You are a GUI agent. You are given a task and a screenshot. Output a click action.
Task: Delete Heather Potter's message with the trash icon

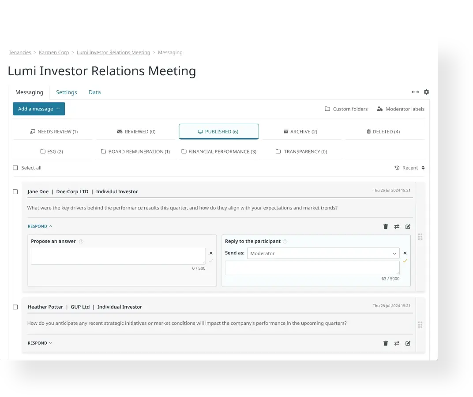(x=385, y=343)
